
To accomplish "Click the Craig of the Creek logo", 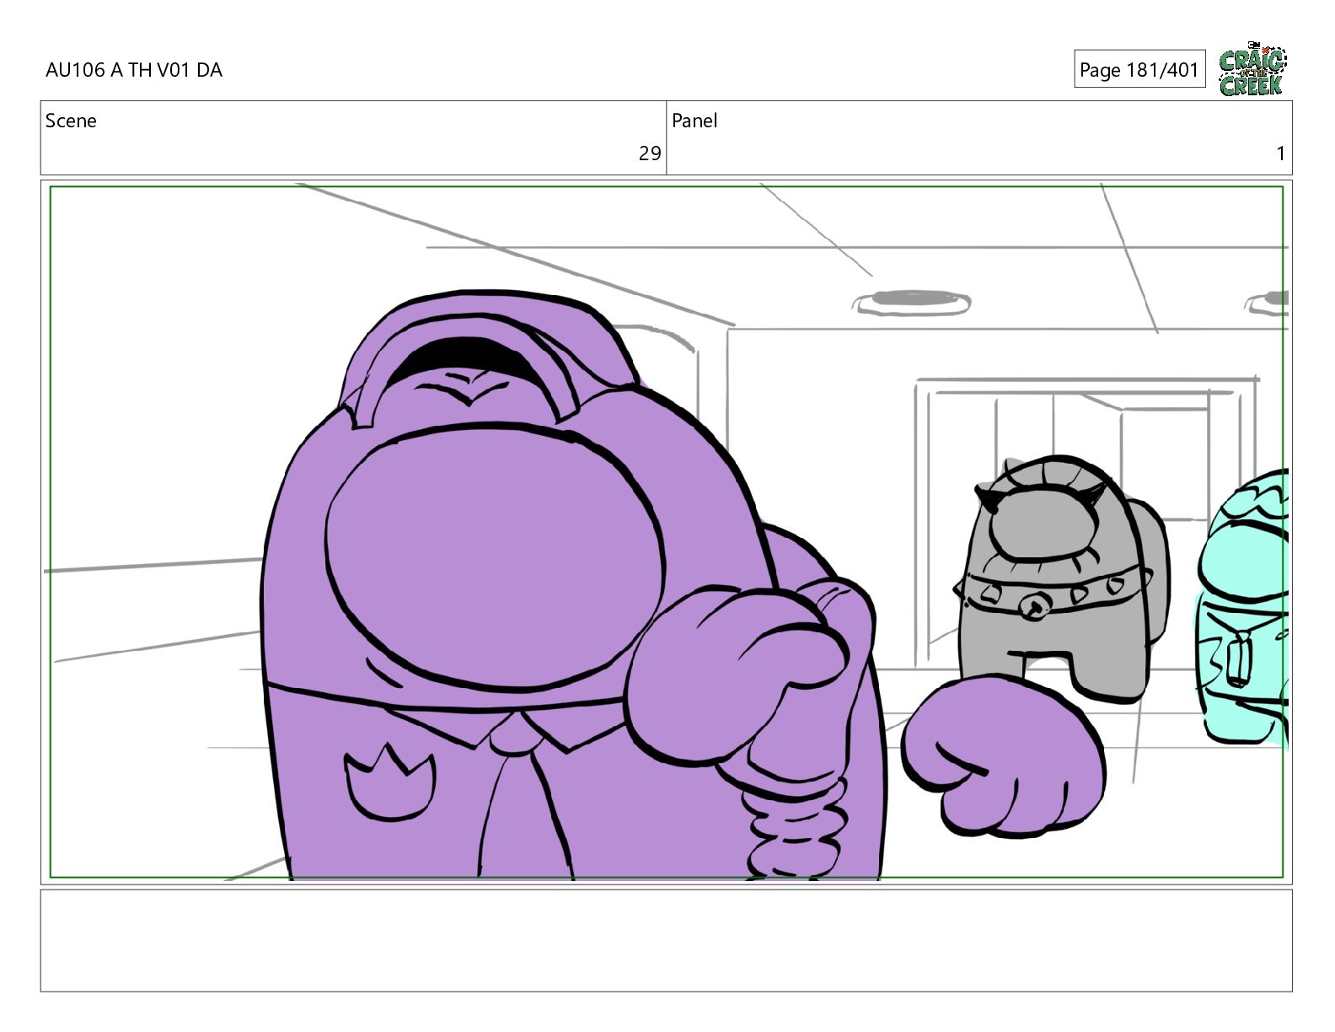I will [1252, 69].
